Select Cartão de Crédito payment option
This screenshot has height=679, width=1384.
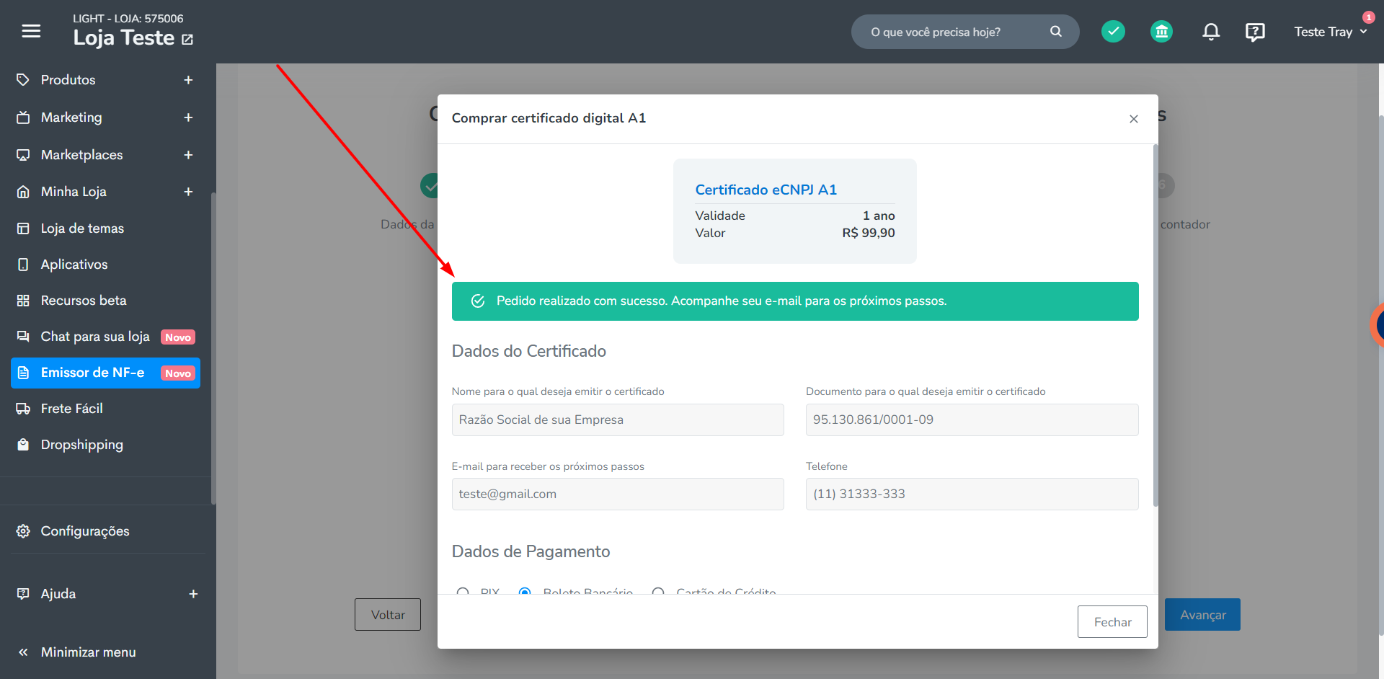(x=658, y=593)
